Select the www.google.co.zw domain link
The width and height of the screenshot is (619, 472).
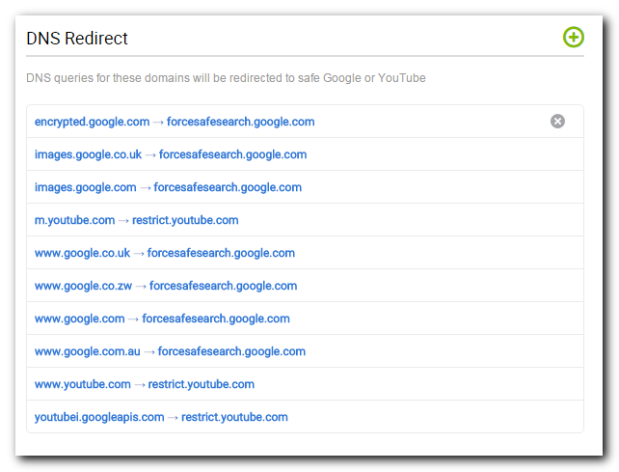83,286
